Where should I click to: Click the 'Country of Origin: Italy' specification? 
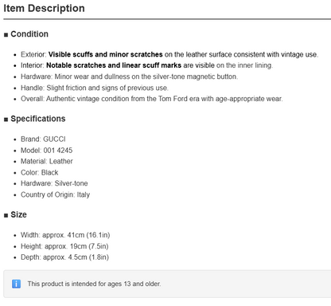tap(56, 194)
